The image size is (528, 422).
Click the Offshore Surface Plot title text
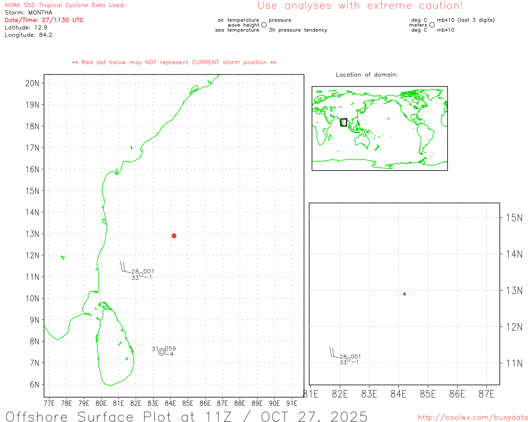186,416
